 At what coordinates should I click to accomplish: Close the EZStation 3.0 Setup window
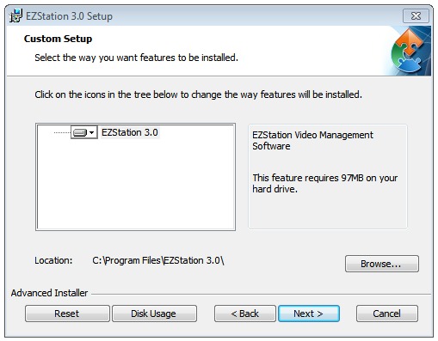[416, 15]
